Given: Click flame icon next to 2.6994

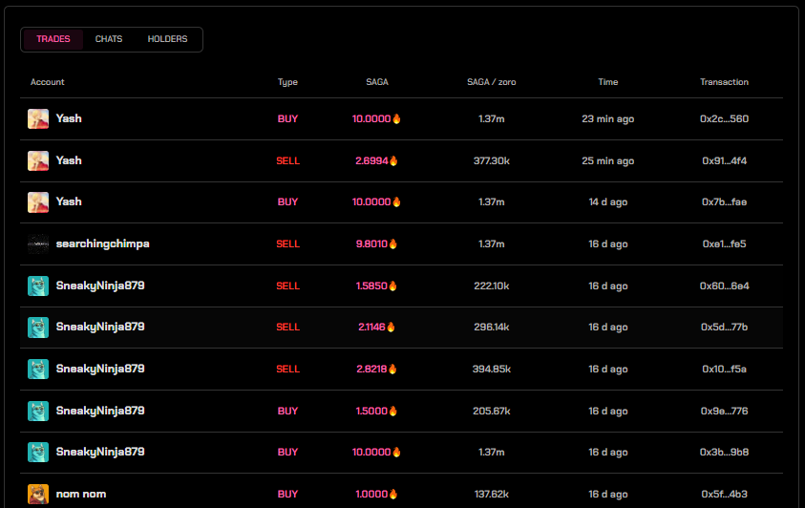Looking at the screenshot, I should 393,160.
